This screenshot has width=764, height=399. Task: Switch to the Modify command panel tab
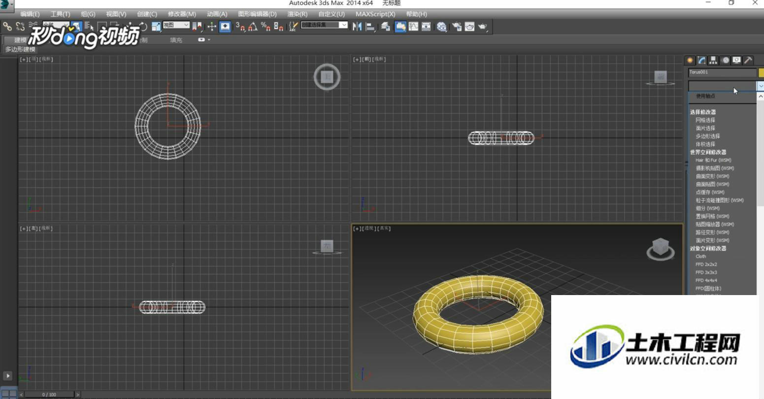701,60
